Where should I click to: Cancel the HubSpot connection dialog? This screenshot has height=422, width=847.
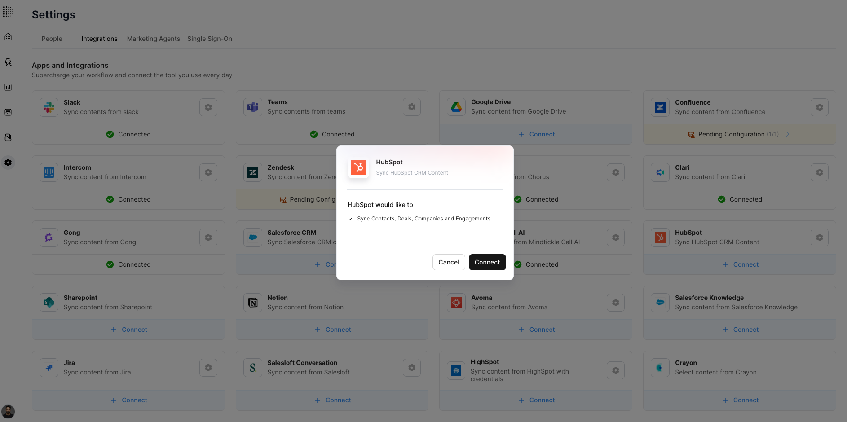pos(449,262)
